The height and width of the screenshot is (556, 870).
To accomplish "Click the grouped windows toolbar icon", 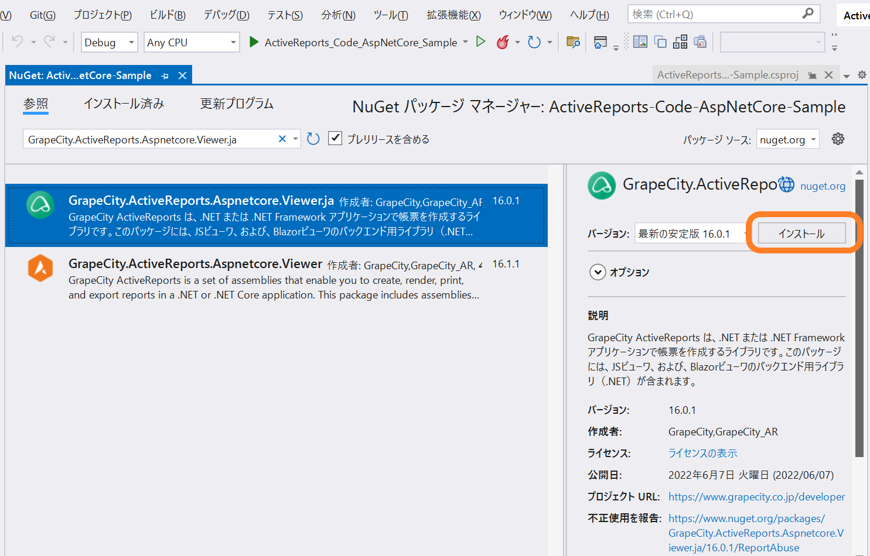I will tap(700, 42).
